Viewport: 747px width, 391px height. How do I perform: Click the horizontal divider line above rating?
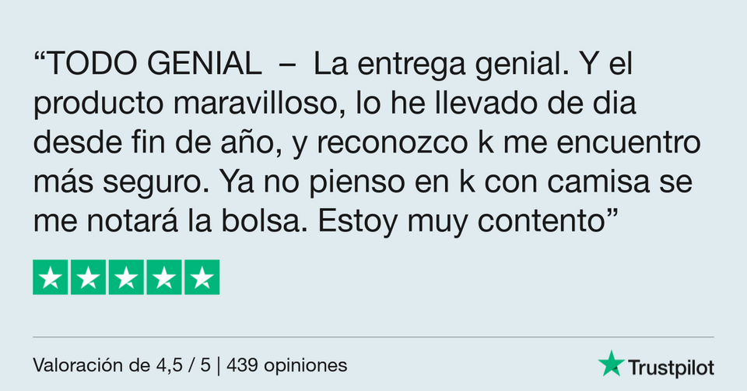coord(373,336)
